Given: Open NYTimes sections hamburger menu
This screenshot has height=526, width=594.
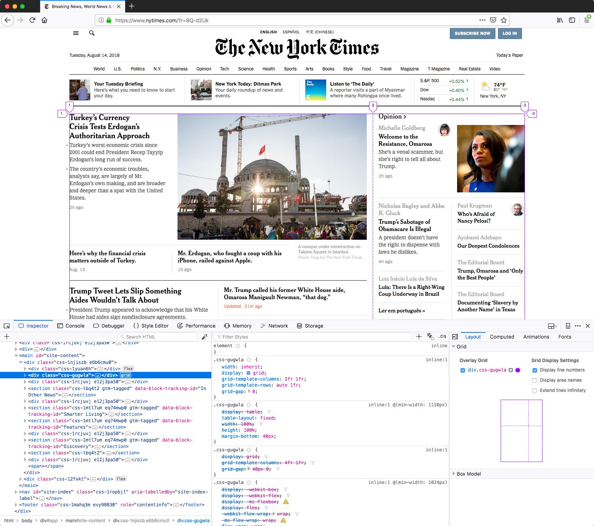Looking at the screenshot, I should click(x=76, y=33).
